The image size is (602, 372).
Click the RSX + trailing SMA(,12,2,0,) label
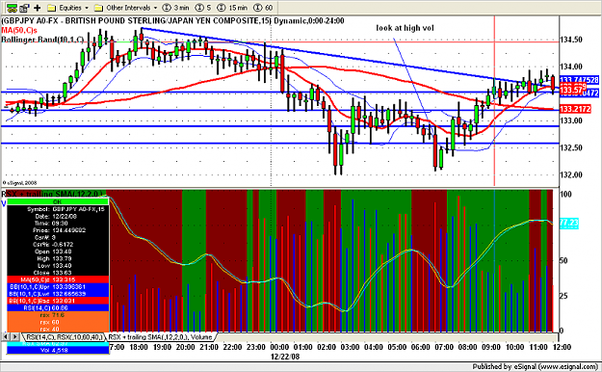[x=52, y=194]
